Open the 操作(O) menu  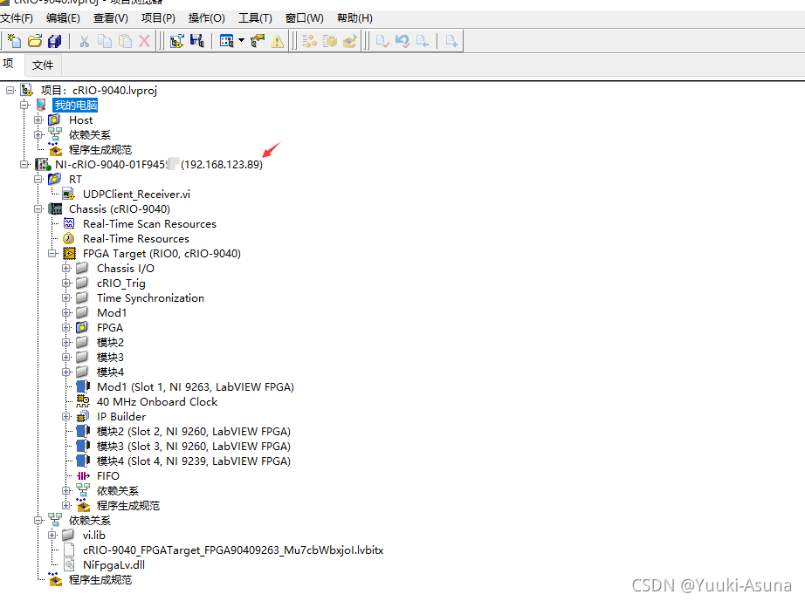click(206, 18)
